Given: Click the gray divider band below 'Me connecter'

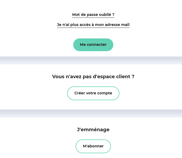Looking at the screenshot, I should pyautogui.click(x=91, y=60).
